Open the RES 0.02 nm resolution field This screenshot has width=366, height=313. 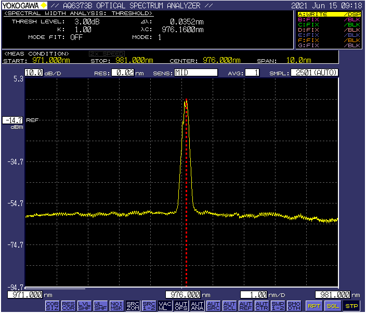pos(122,73)
